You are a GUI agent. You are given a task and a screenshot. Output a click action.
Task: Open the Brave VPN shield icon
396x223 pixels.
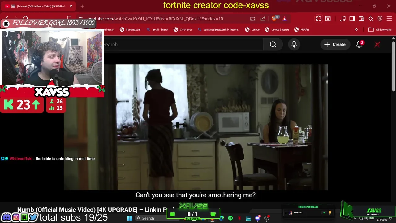click(380, 19)
